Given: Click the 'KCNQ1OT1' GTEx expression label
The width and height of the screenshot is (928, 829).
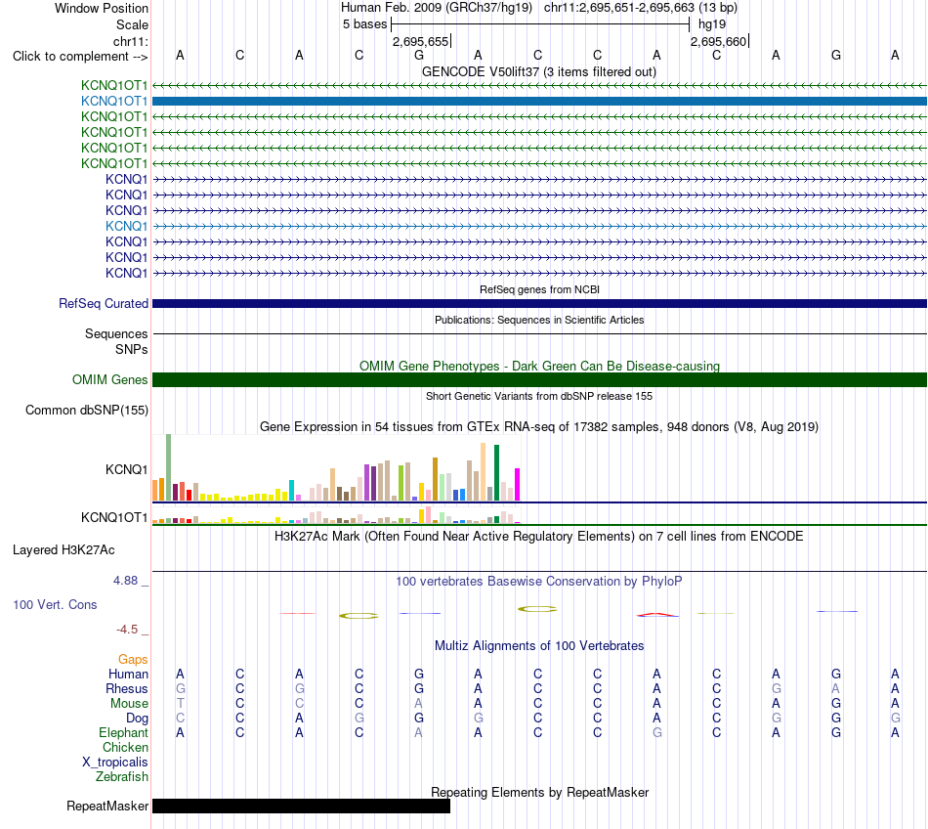Looking at the screenshot, I should coord(114,517).
